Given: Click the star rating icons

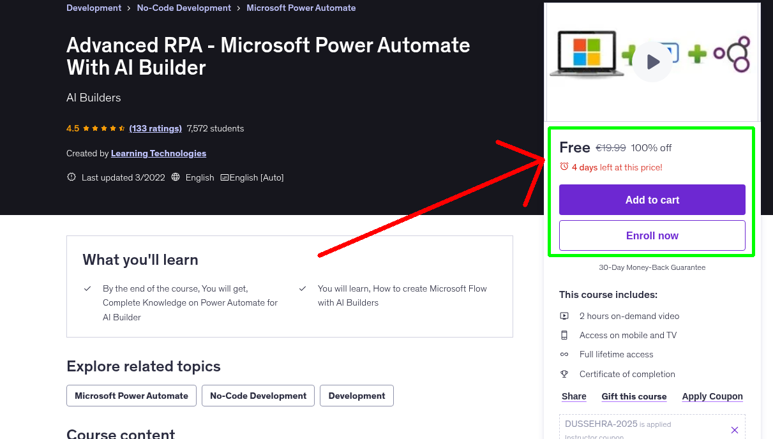Looking at the screenshot, I should click(104, 128).
